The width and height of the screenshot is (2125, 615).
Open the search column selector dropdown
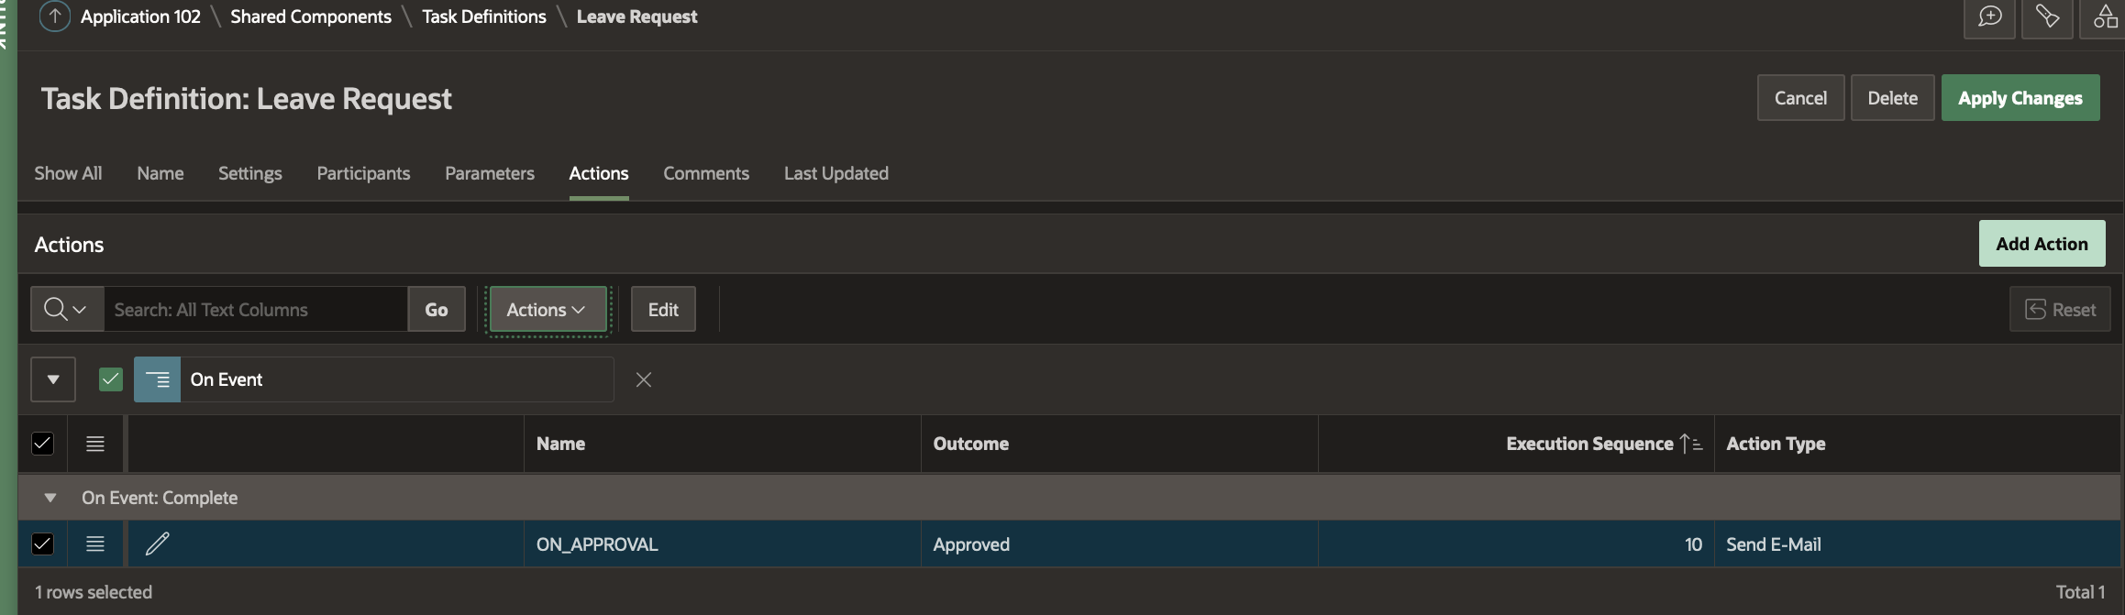coord(67,310)
